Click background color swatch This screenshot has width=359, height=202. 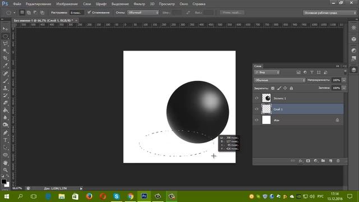pyautogui.click(x=7, y=185)
